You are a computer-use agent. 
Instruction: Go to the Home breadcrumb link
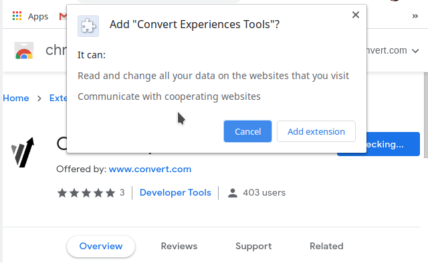click(x=16, y=98)
